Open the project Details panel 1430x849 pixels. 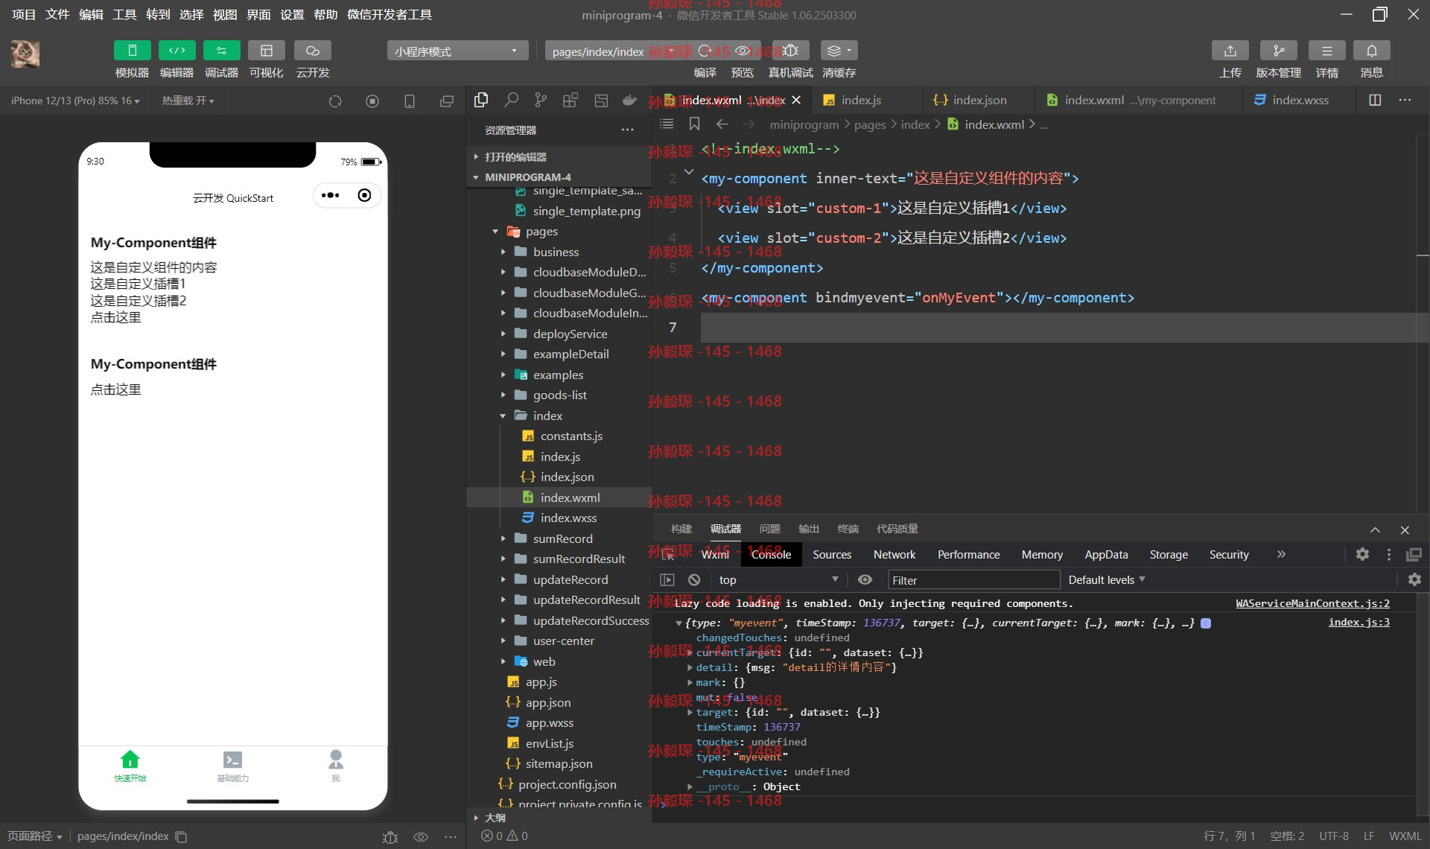(x=1326, y=51)
